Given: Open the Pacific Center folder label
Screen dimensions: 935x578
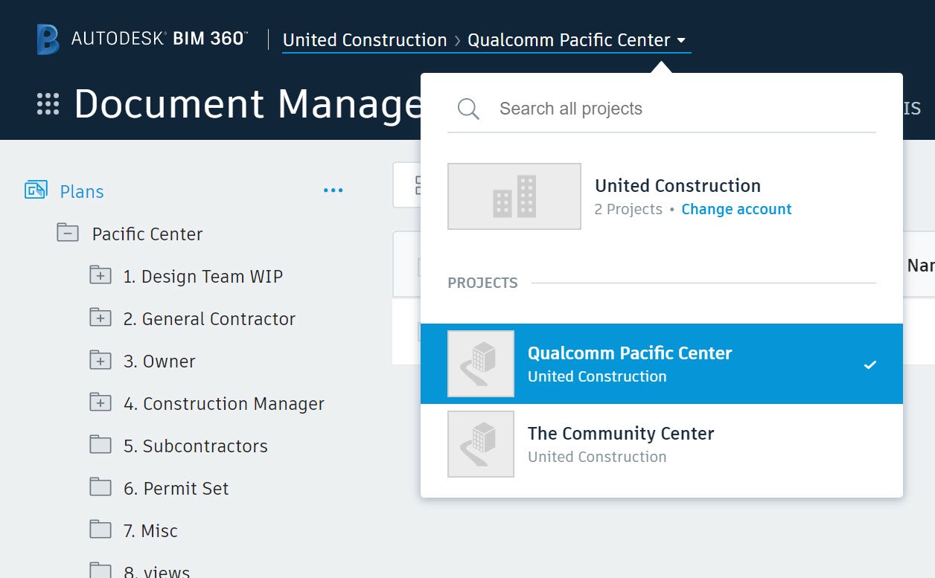Looking at the screenshot, I should [147, 234].
